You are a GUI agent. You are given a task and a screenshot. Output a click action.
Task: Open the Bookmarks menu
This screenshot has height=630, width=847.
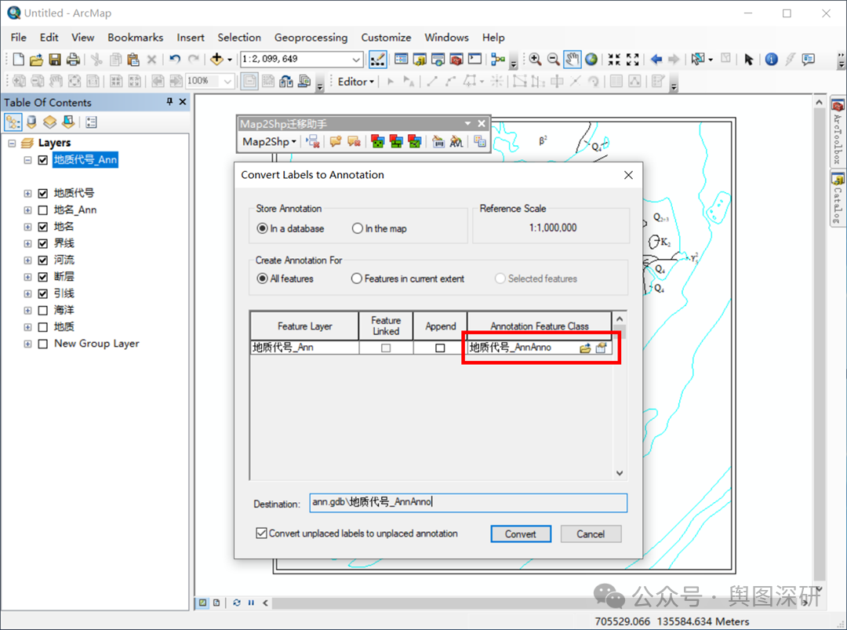135,37
